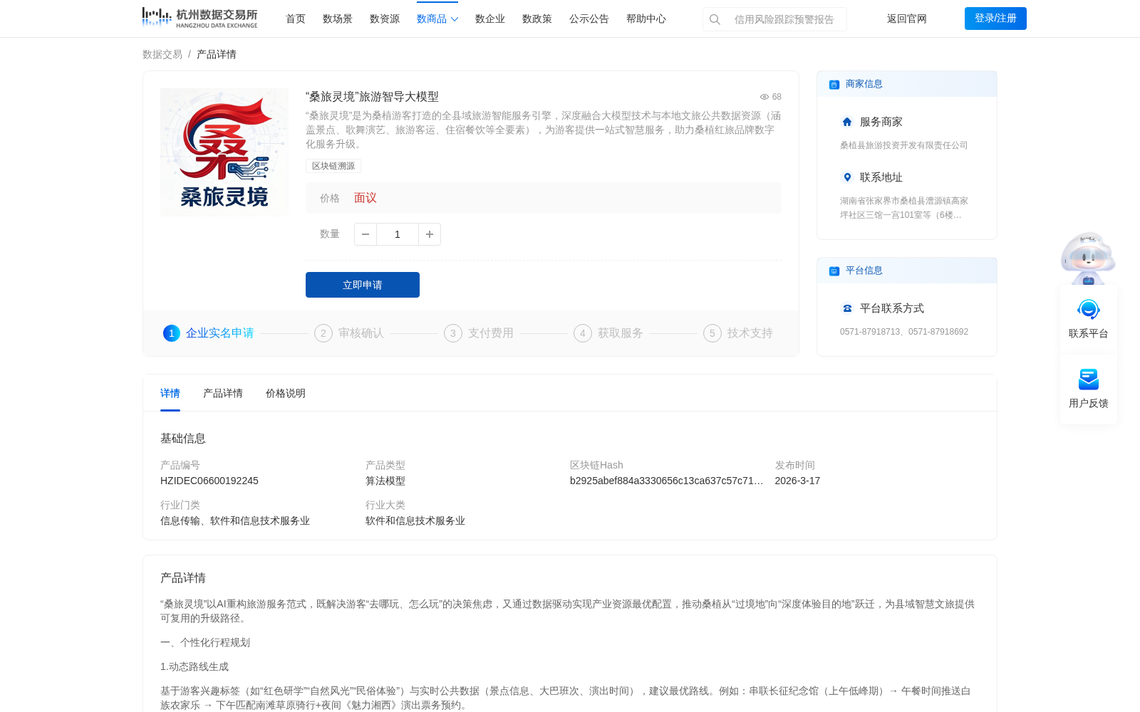Click the price value 面议
This screenshot has height=712, width=1140.
coord(366,198)
